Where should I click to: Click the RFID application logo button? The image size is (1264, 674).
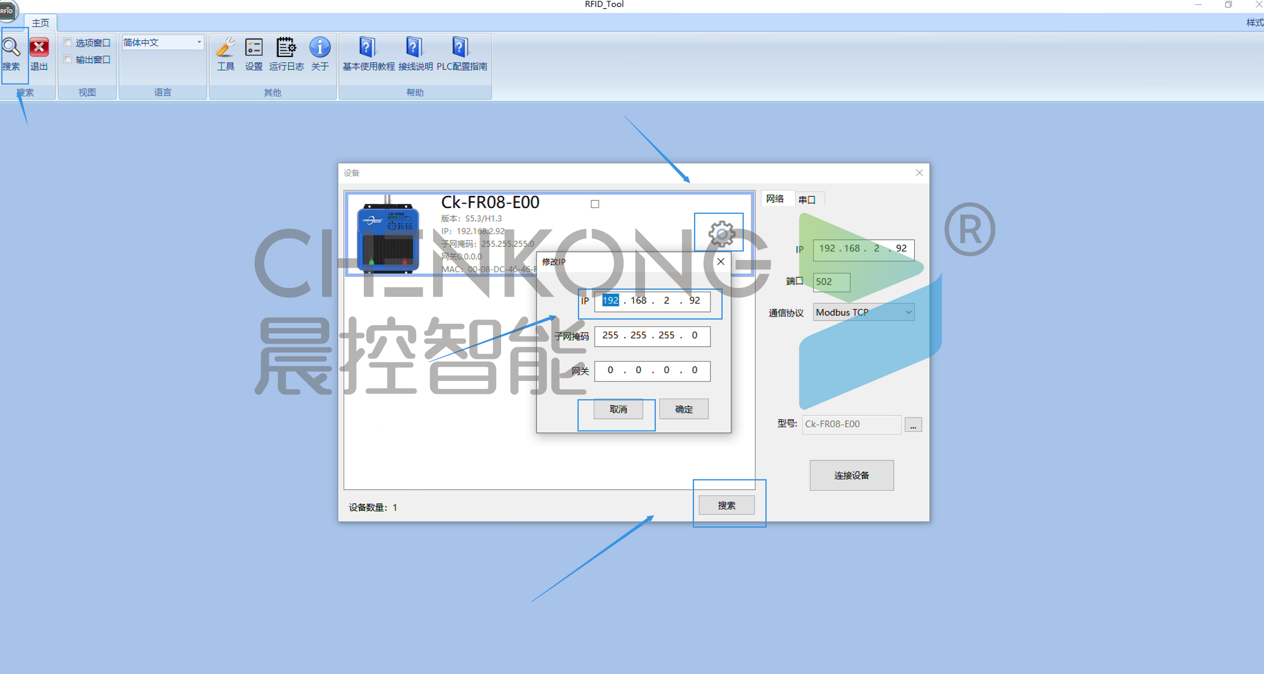tap(8, 11)
